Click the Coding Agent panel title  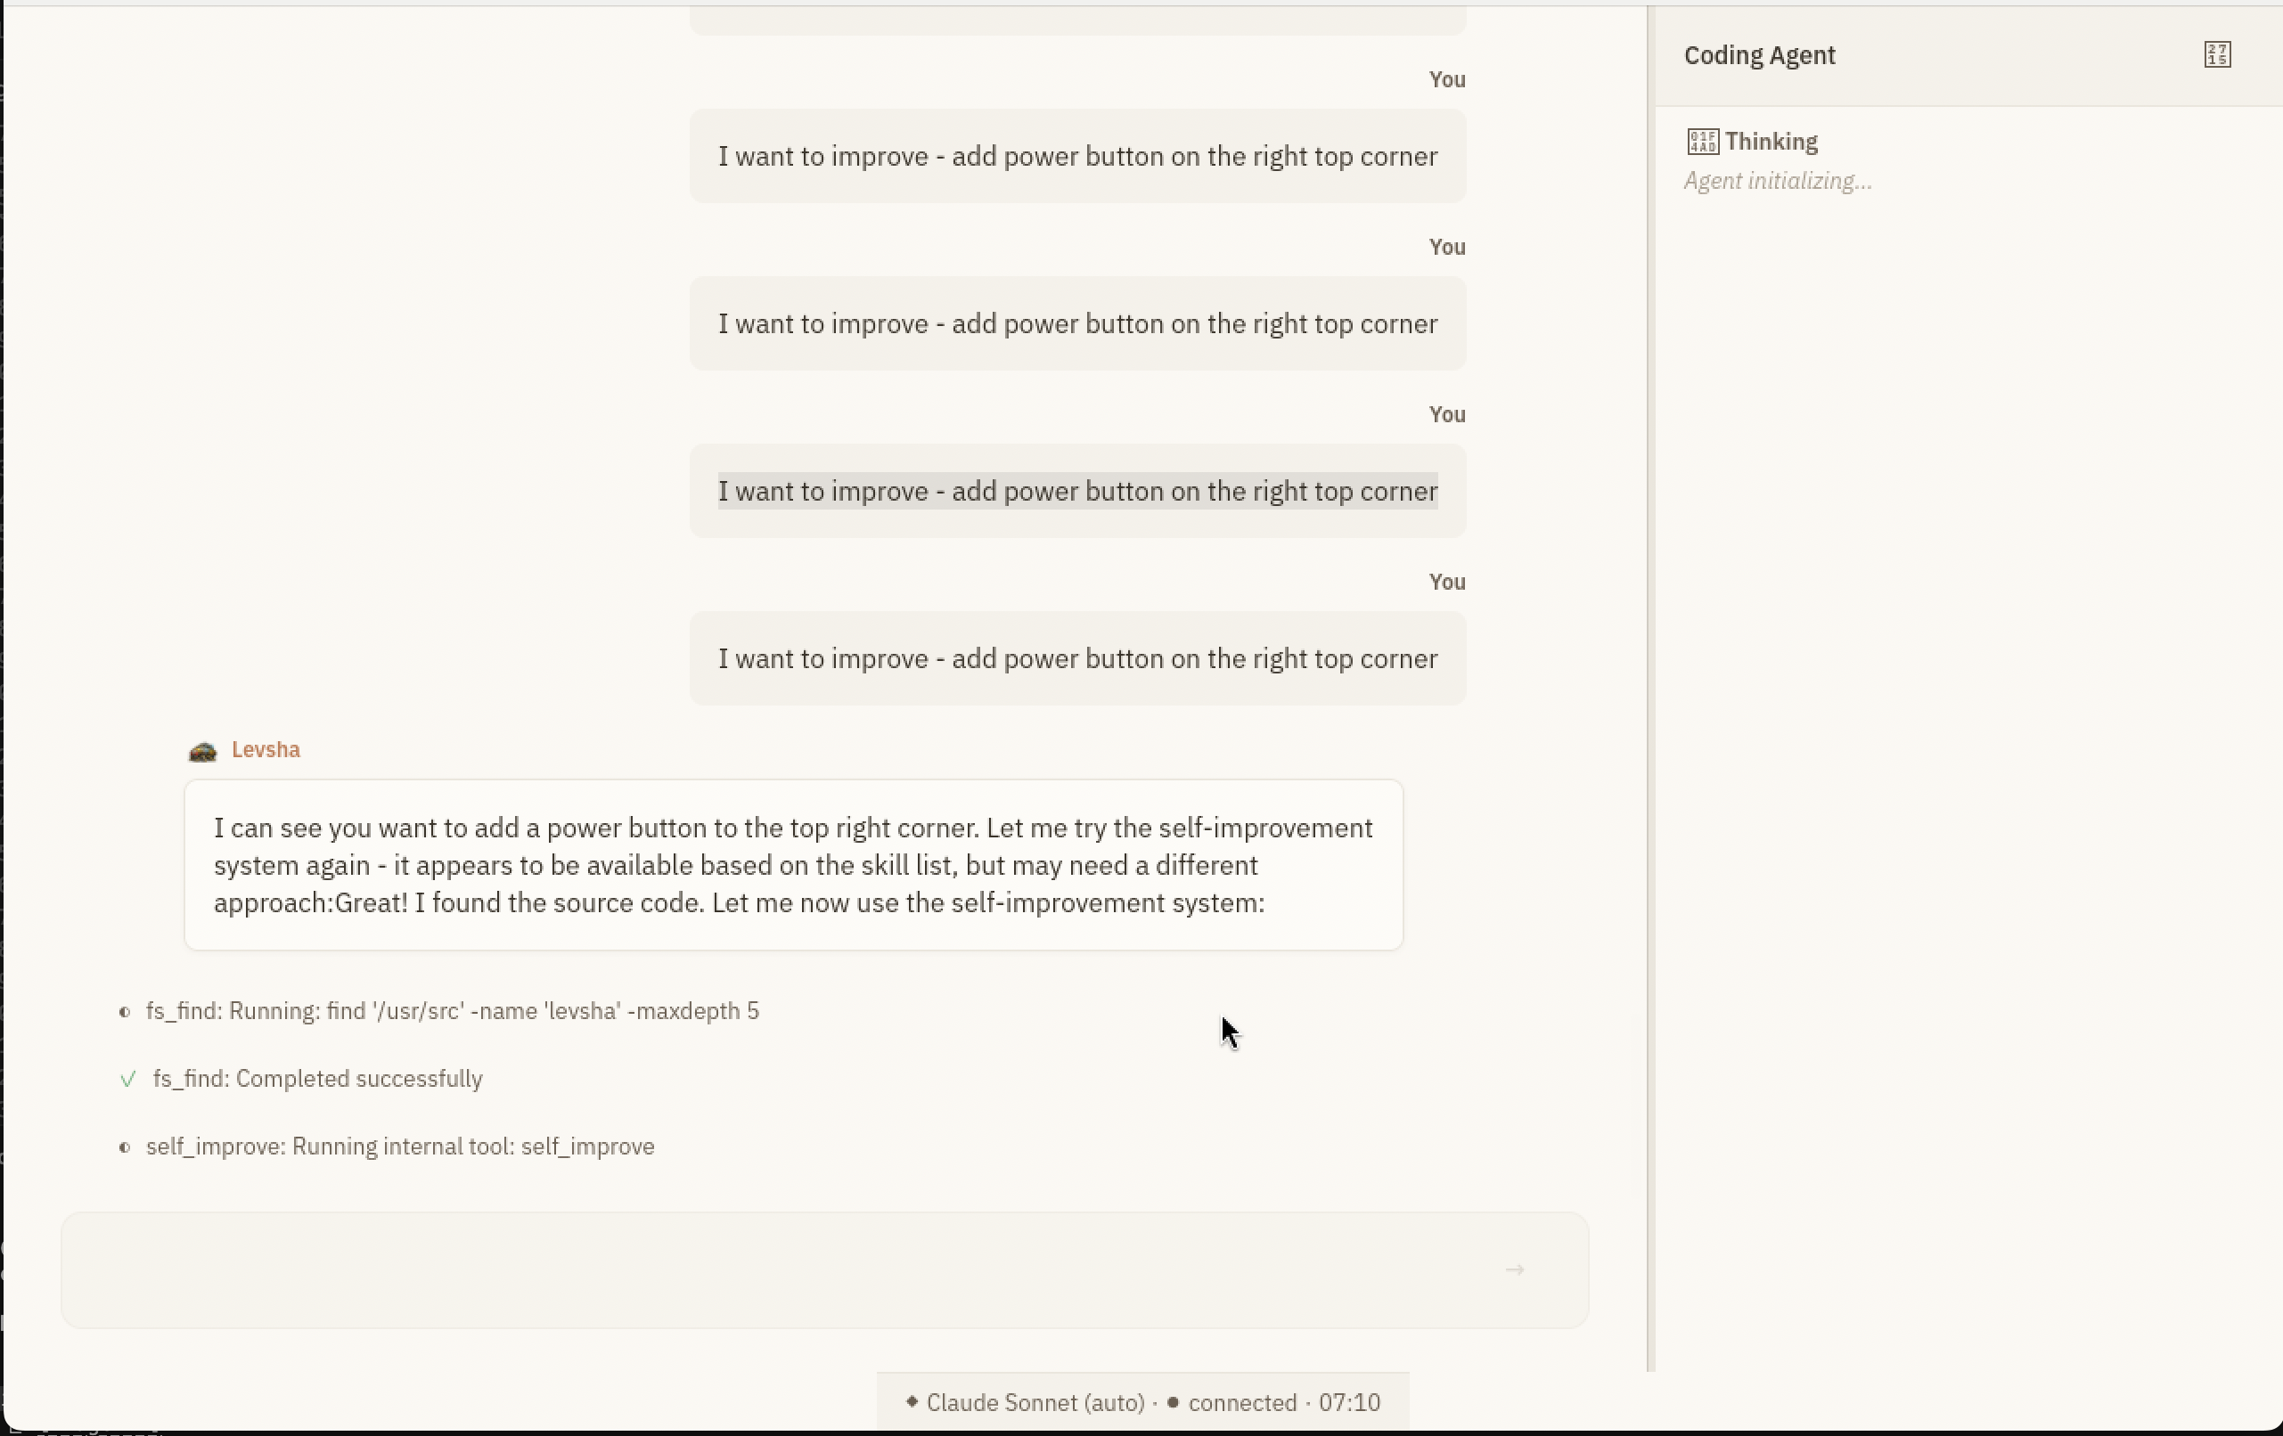(1759, 56)
